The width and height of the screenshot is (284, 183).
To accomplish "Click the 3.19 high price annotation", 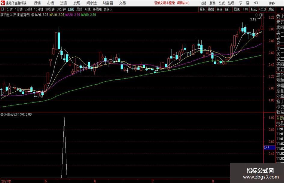I will point(253,19).
